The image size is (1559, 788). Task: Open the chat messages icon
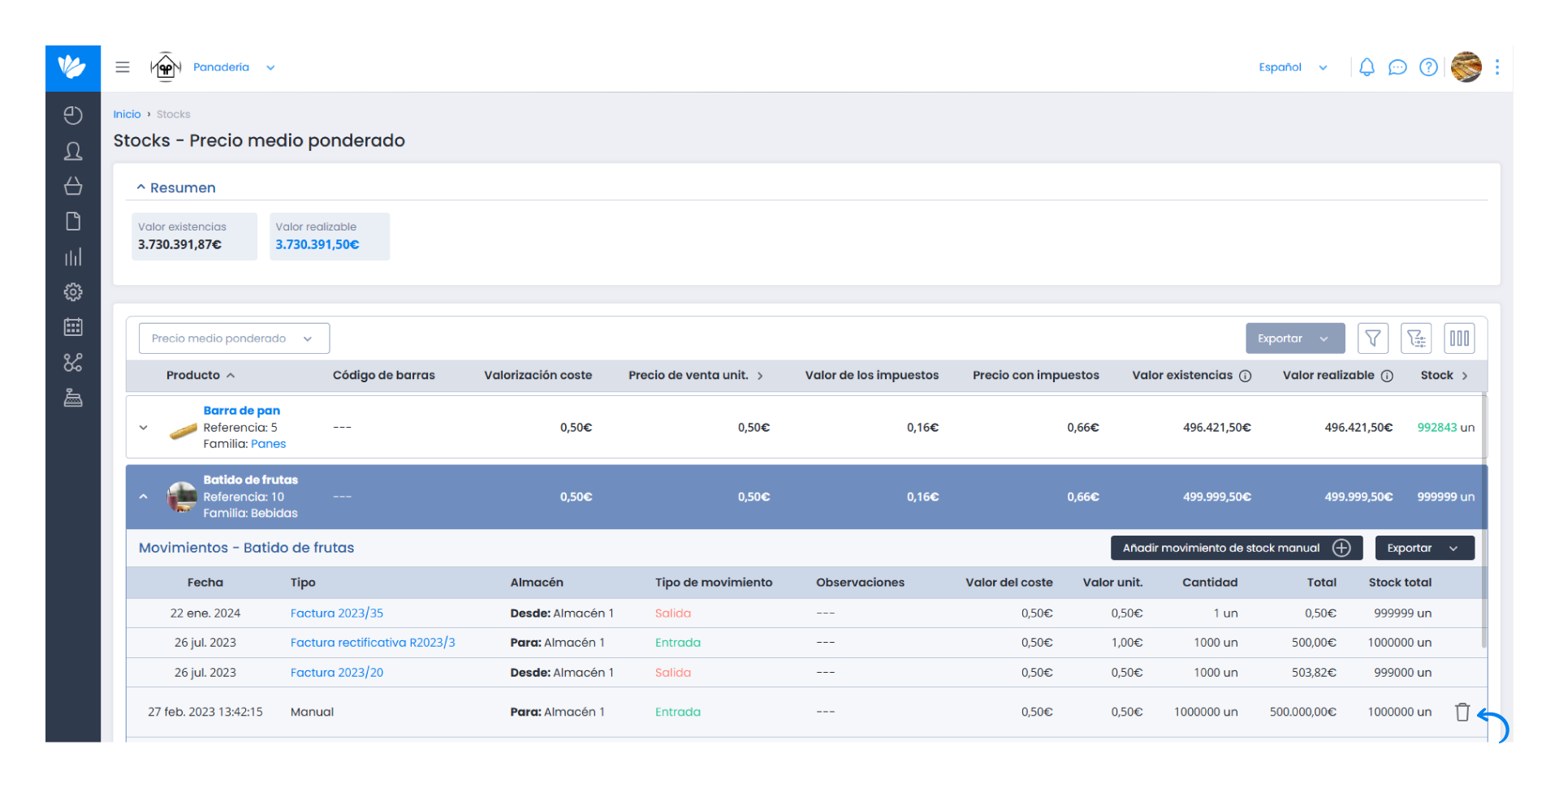(1397, 67)
